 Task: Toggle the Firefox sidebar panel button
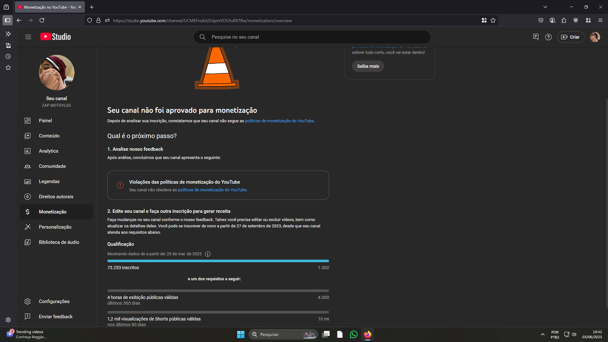point(8,21)
